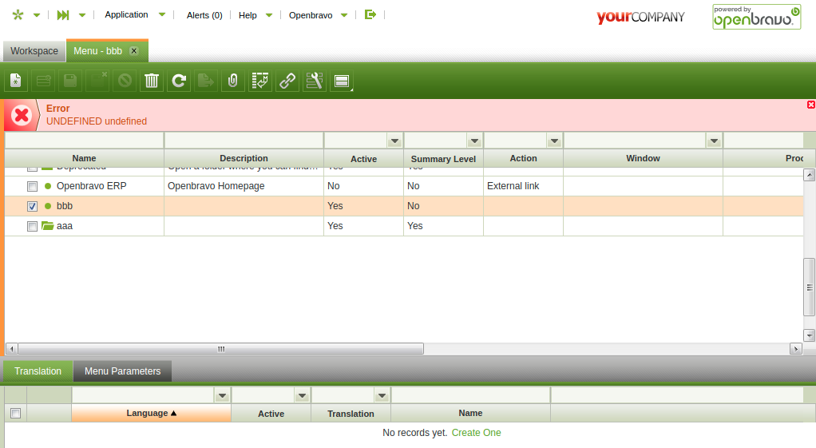Delete the selected record with trash icon
Screen dimensions: 816x448
152,81
